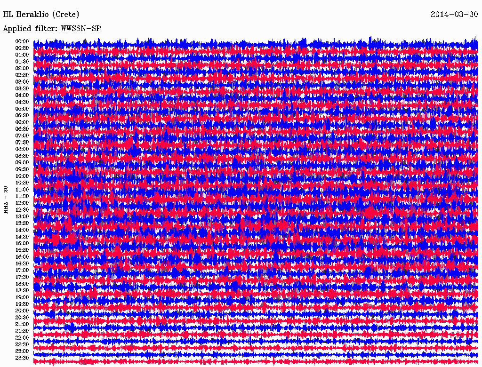Click the '15:00' time label
482x367 pixels.
(22, 243)
